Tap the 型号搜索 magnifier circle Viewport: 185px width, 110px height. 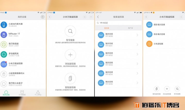(70, 31)
